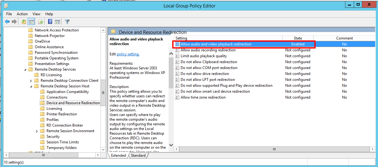The image size is (378, 167).
Task: Collapse the Remote Desktop Services tree node
Action: point(25,70)
